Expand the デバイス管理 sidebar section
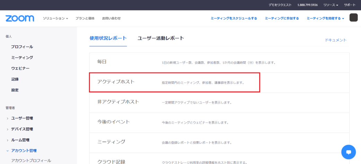The height and width of the screenshot is (164, 361). tap(22, 129)
